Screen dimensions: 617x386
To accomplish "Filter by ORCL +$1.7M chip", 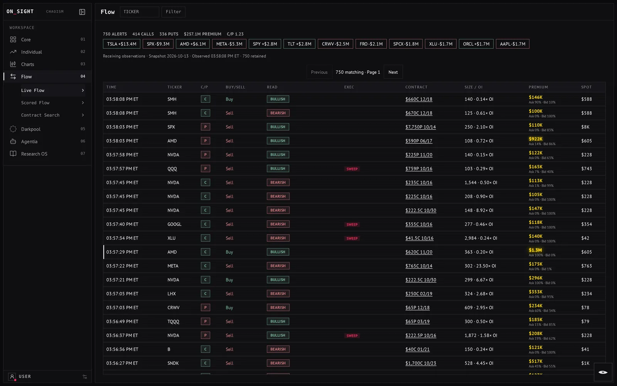I will tap(476, 44).
